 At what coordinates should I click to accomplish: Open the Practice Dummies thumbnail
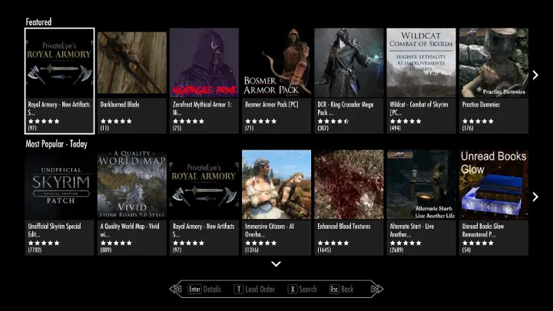tap(494, 63)
